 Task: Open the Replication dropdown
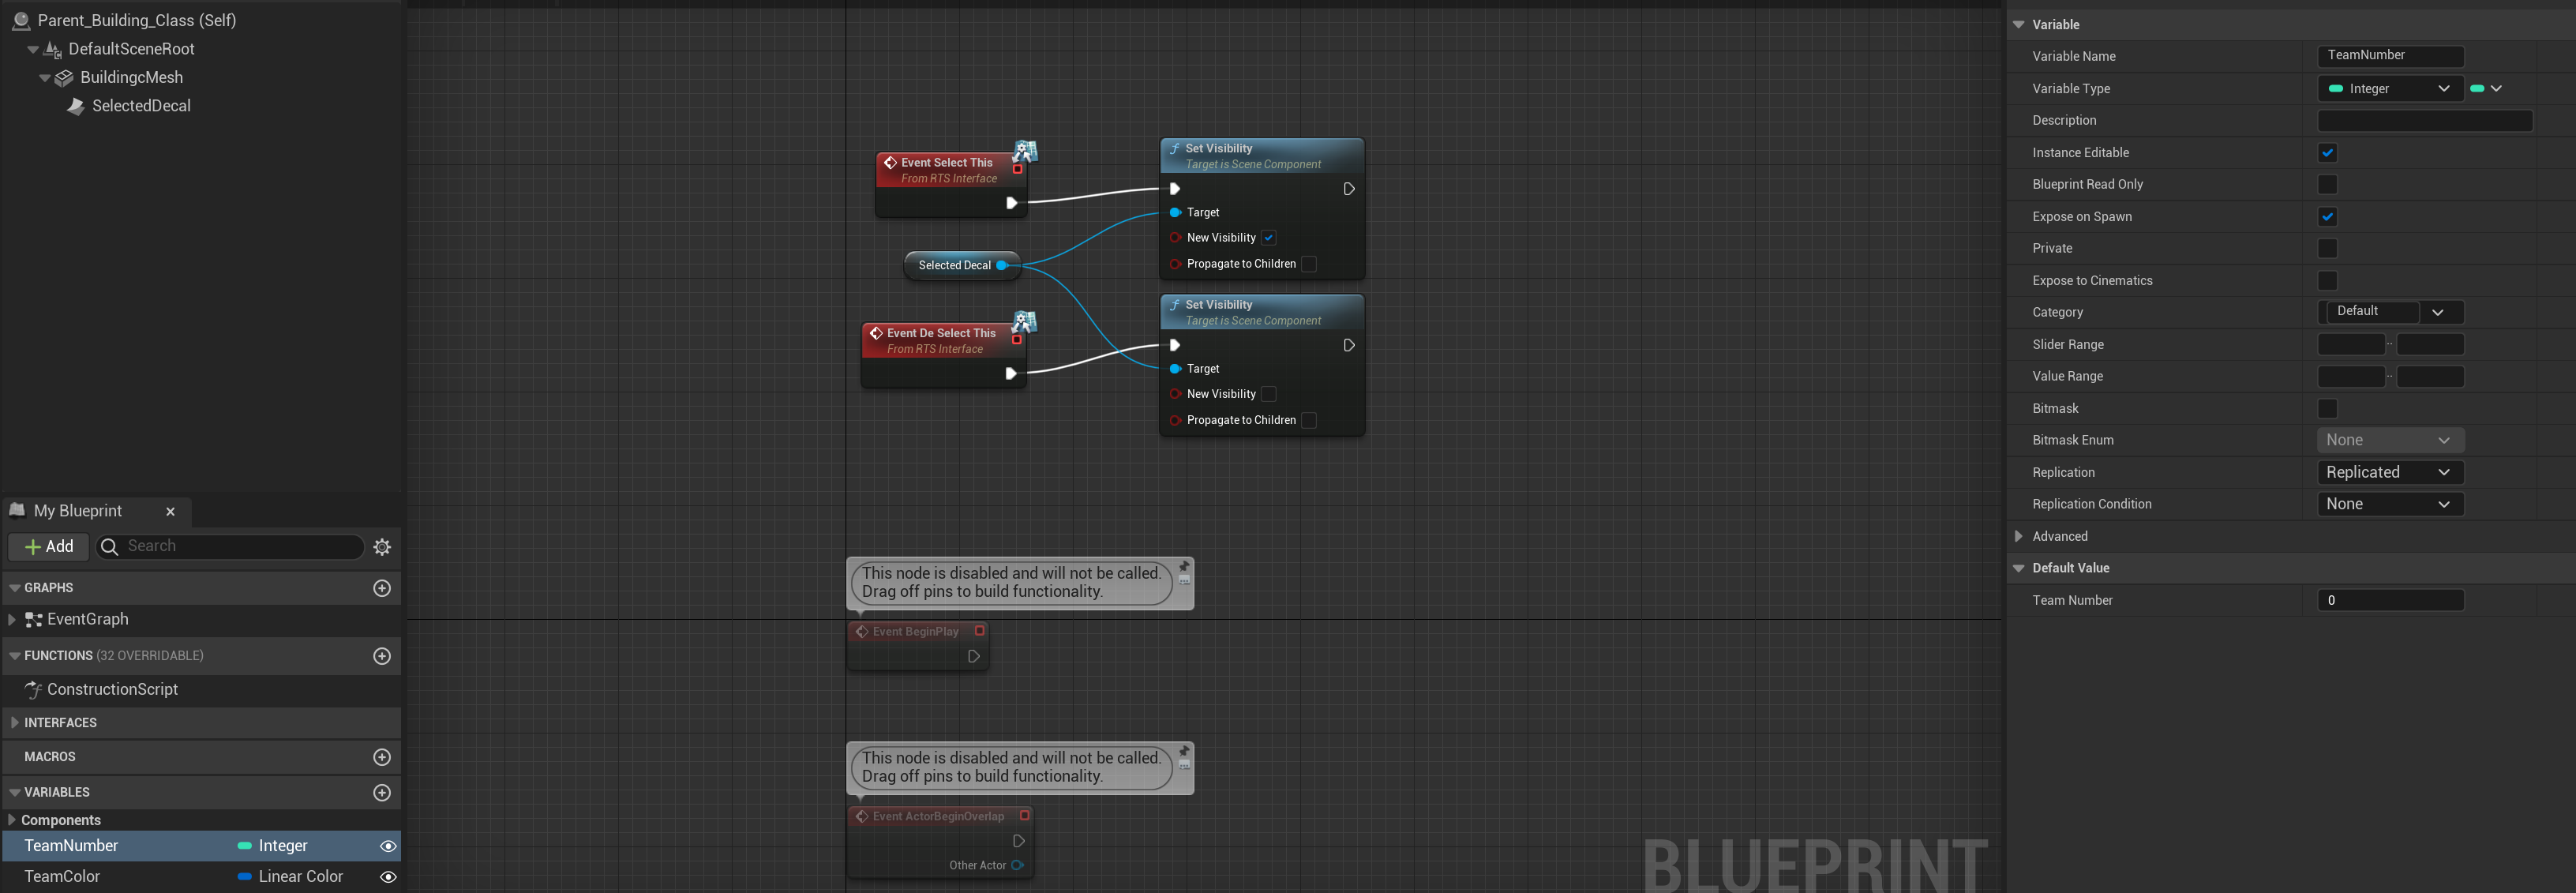(2389, 472)
